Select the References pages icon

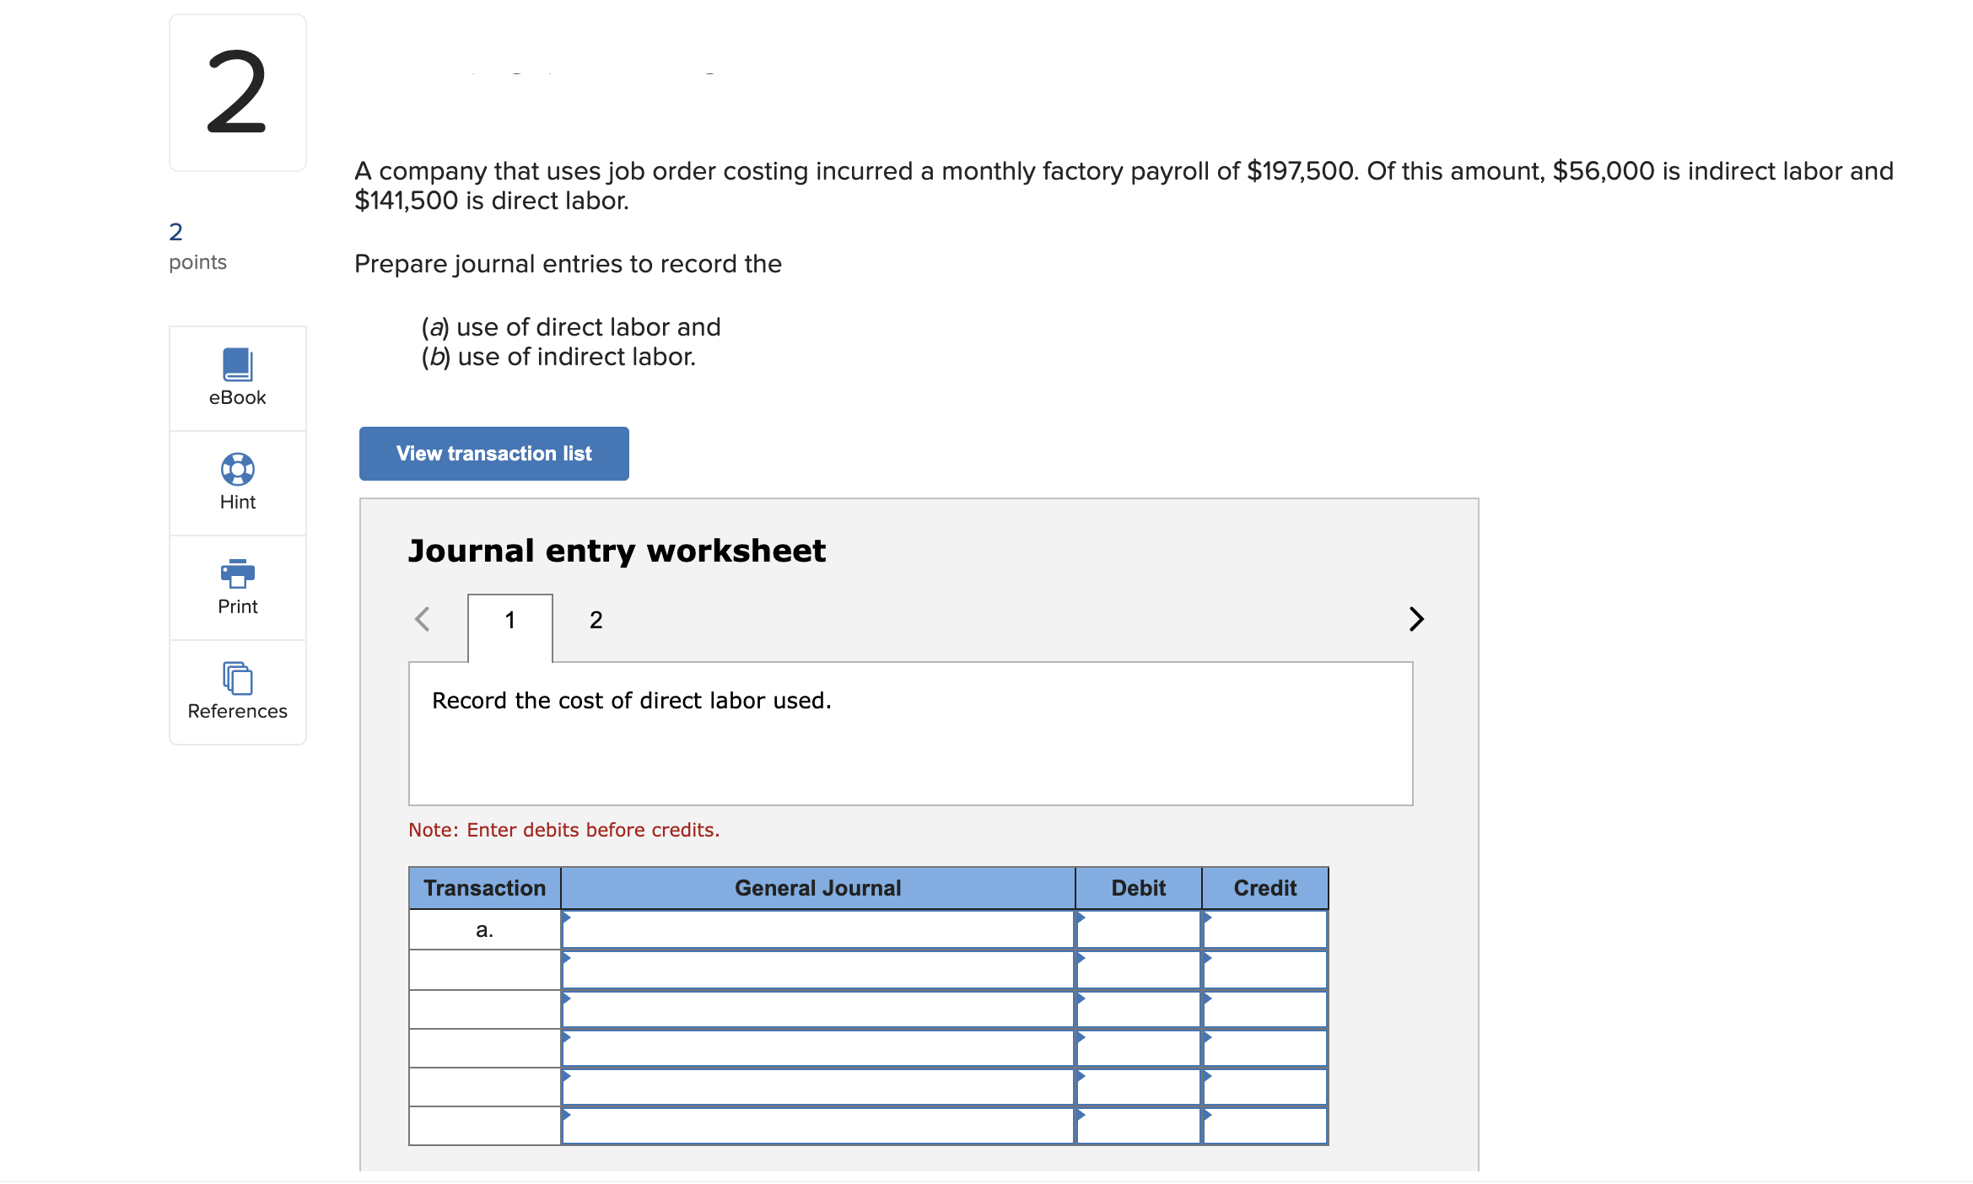click(x=237, y=679)
